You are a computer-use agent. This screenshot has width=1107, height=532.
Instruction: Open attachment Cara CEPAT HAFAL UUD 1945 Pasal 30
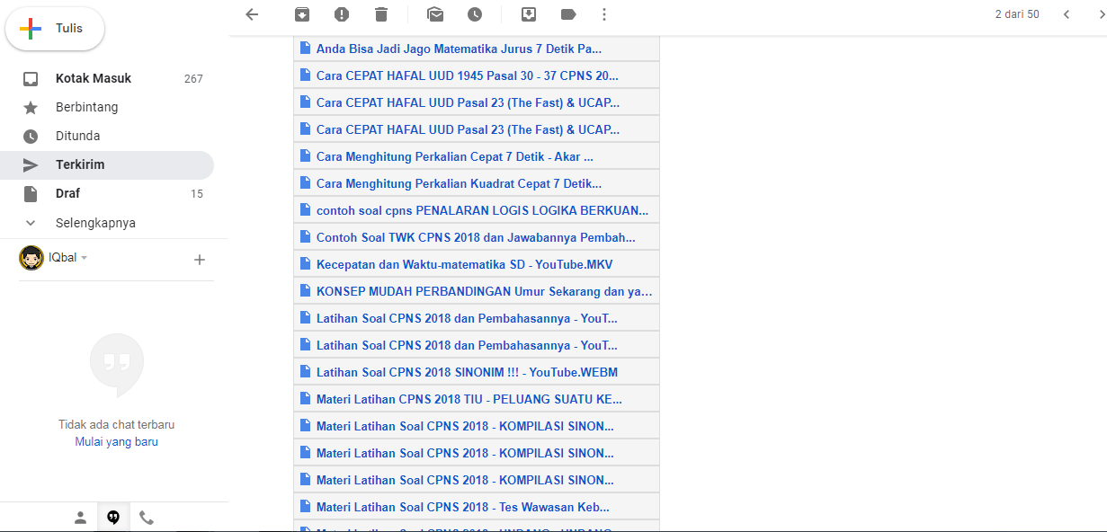[x=477, y=75]
